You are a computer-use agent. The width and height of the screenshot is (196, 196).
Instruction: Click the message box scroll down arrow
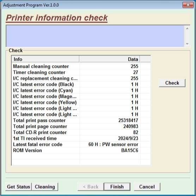click(187, 44)
